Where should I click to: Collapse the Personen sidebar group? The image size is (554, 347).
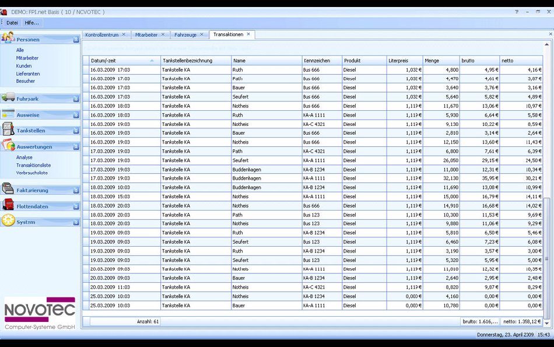(76, 40)
